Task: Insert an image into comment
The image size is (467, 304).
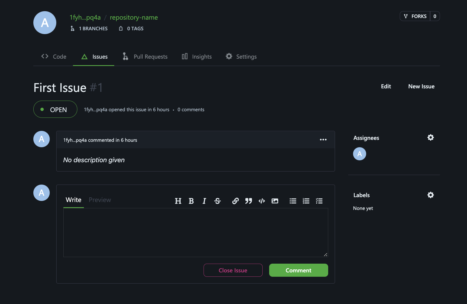Action: [x=275, y=201]
